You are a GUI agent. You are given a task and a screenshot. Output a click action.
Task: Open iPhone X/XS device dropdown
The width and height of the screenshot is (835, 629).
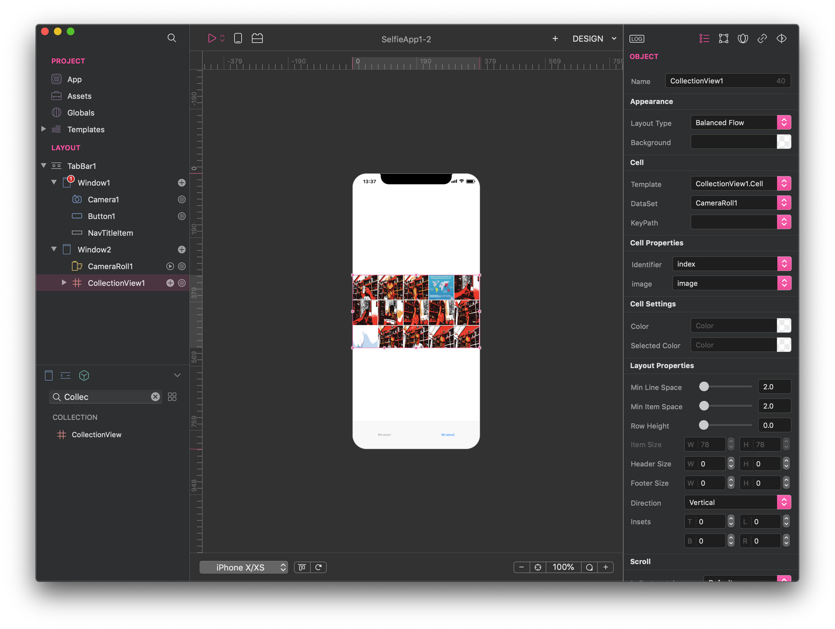tap(244, 567)
